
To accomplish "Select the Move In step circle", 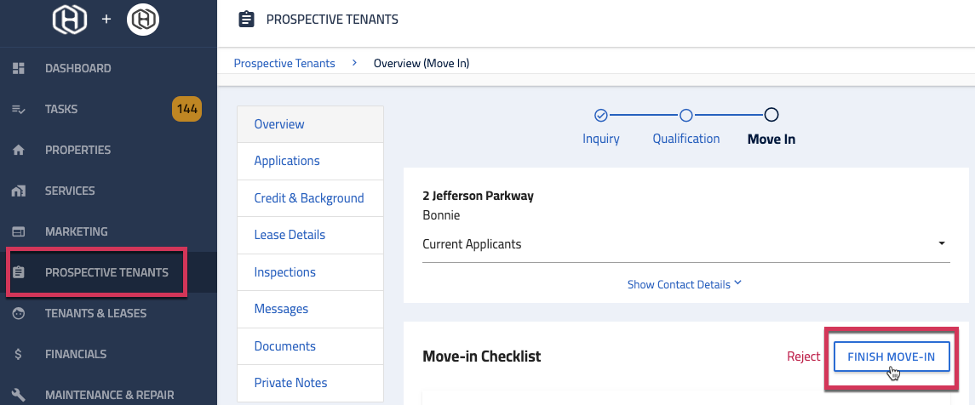I will [x=771, y=115].
